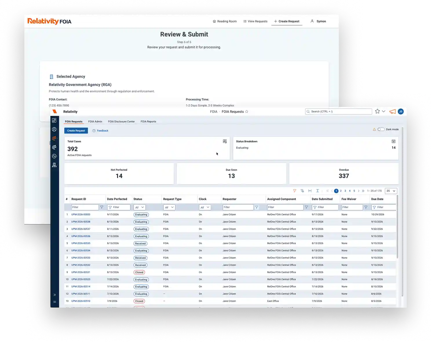
Task: Open the 25 rows per page dropdown
Action: click(x=391, y=191)
